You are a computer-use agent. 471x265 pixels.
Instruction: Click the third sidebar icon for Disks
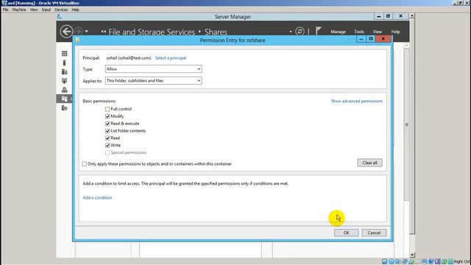[x=64, y=71]
